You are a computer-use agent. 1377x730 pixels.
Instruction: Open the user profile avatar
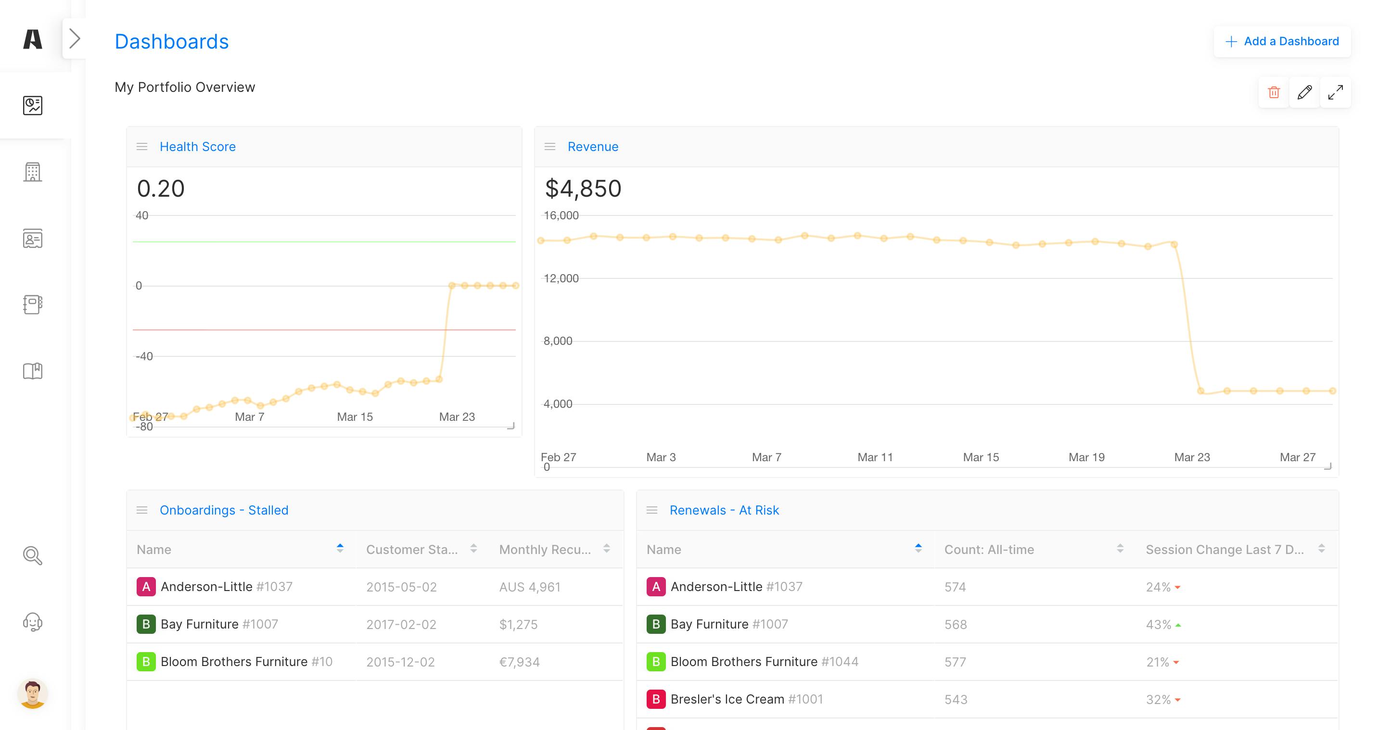click(33, 693)
